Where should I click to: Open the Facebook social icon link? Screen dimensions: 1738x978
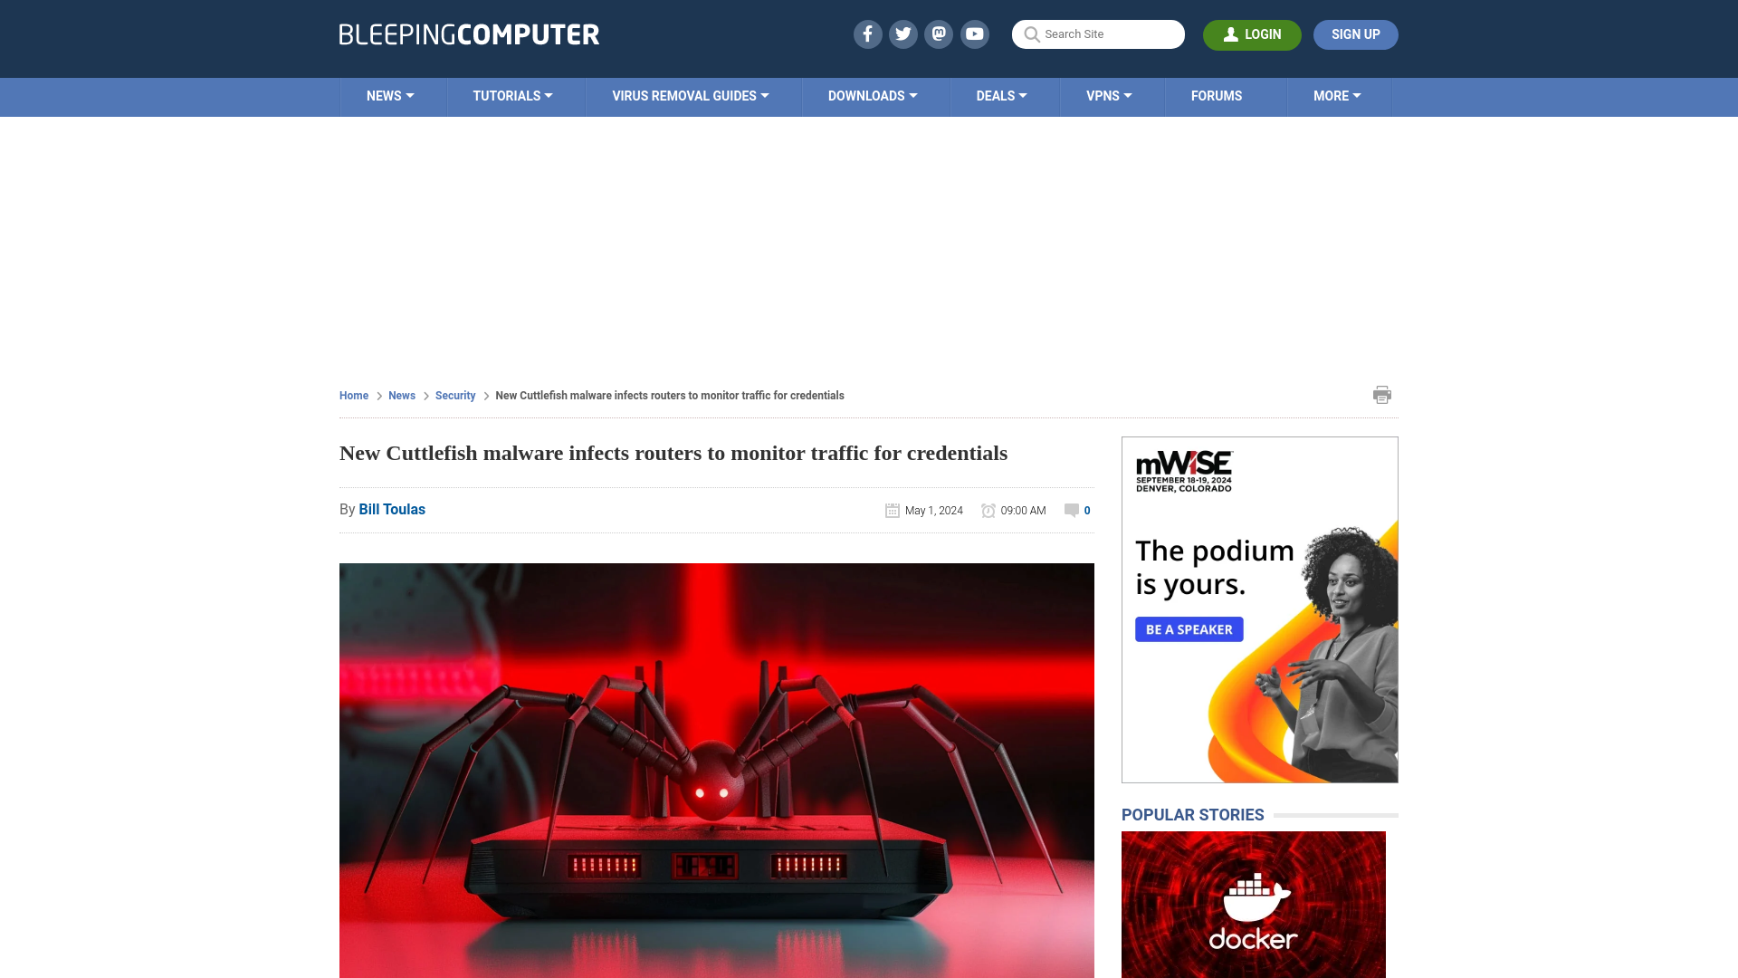[x=868, y=34]
